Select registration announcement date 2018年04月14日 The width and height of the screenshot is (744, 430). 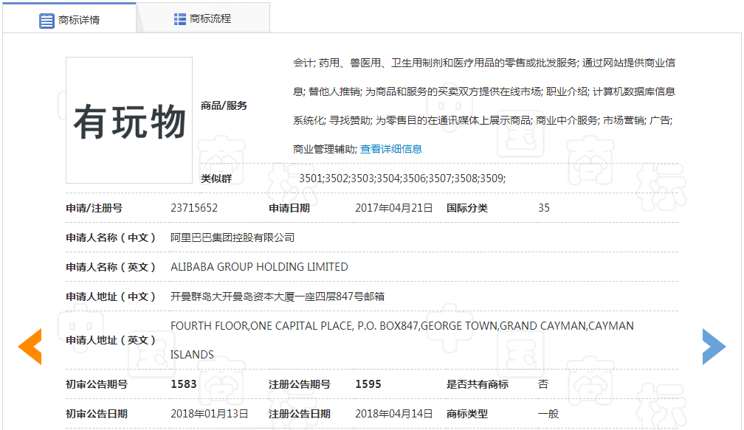pyautogui.click(x=394, y=414)
